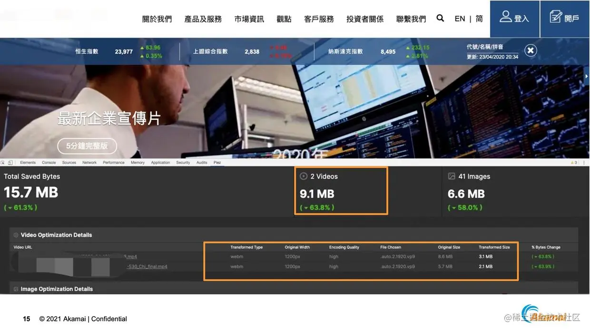Open the site search magnifier icon
Viewport: 590px width, 332px height.
click(x=440, y=18)
